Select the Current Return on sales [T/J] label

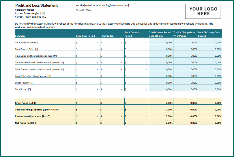point(31,17)
